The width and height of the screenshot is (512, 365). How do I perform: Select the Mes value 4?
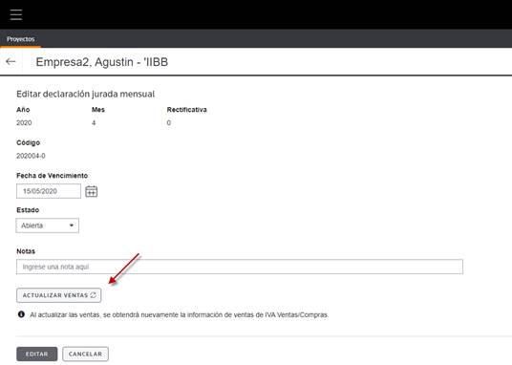(94, 123)
